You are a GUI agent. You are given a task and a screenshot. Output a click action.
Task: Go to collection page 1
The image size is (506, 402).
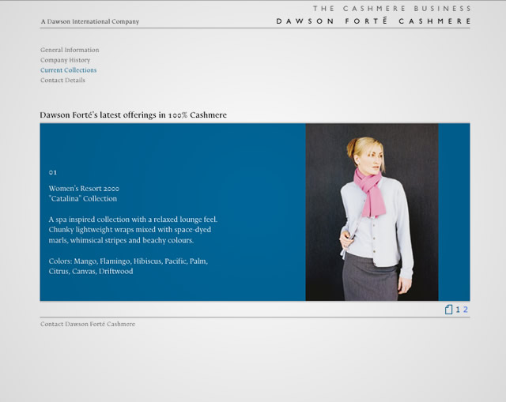(458, 310)
